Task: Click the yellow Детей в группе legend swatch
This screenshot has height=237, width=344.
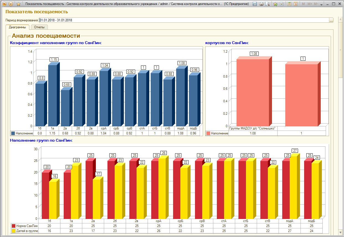Action: point(13,231)
